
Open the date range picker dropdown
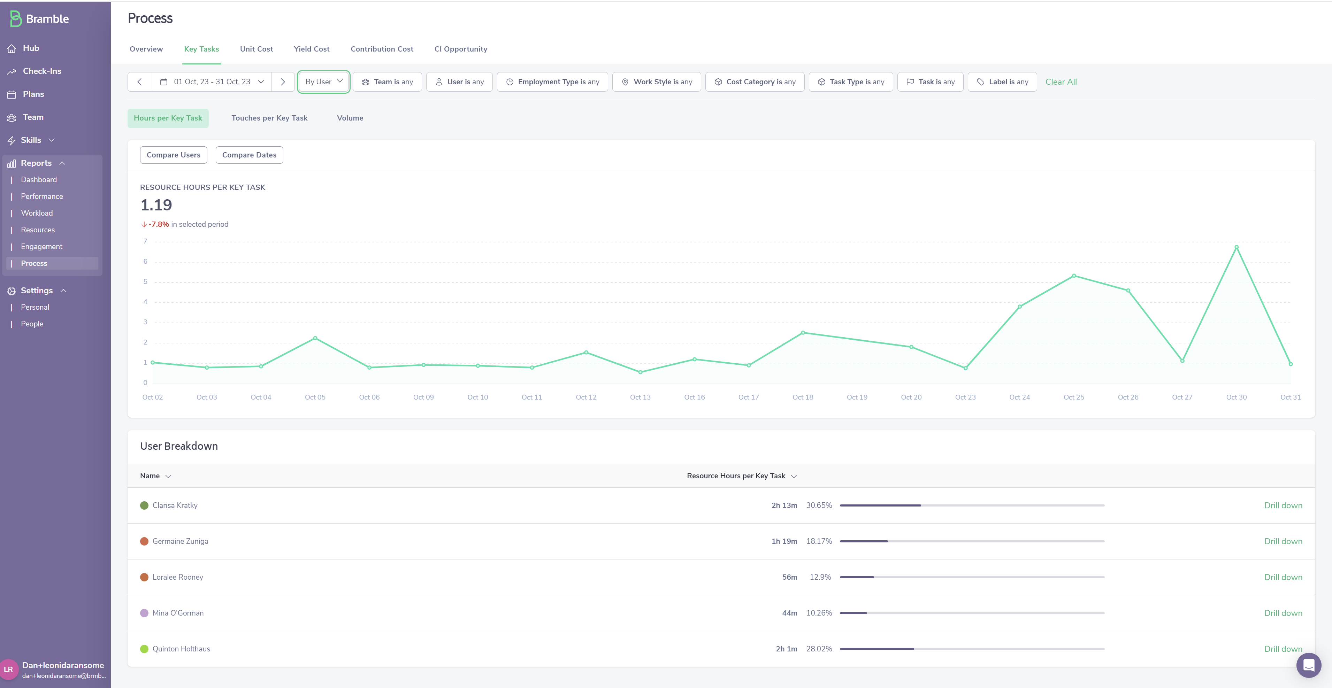pos(212,82)
